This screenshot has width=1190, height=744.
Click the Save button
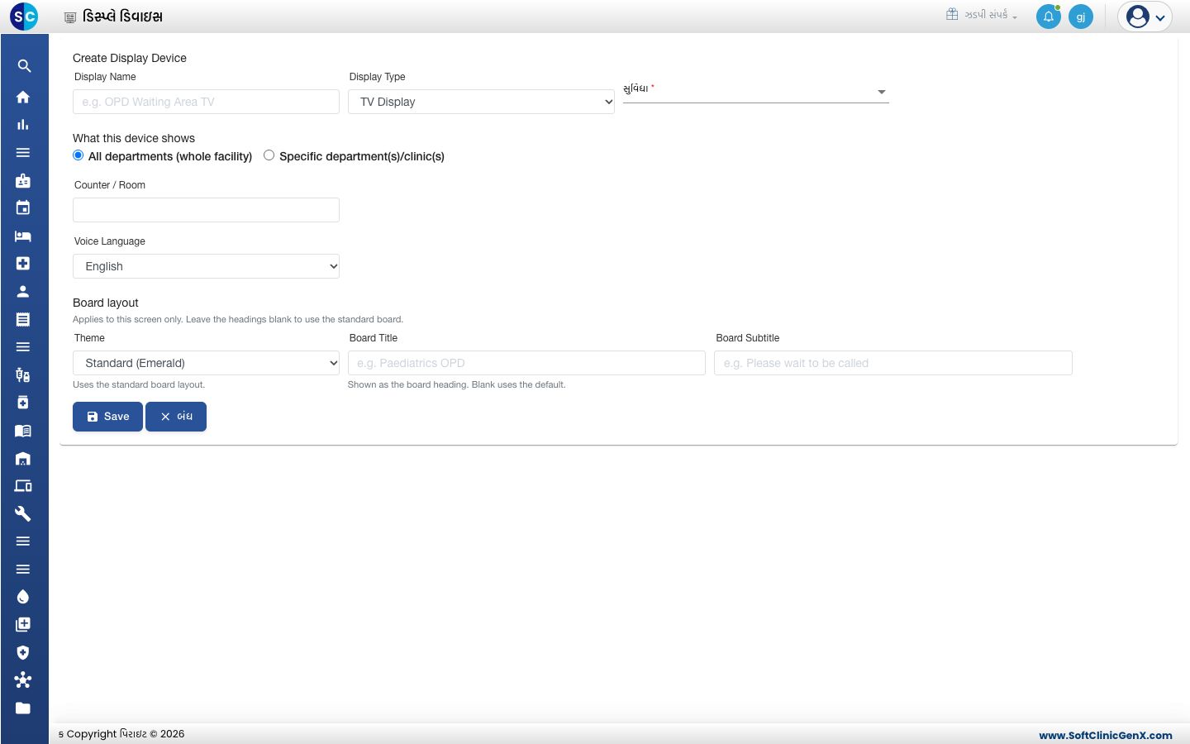[x=107, y=417]
